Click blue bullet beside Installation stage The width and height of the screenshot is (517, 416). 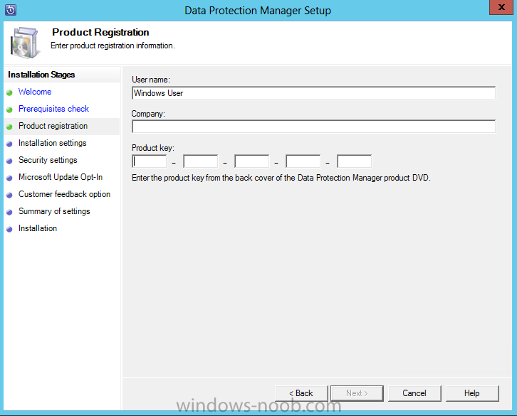click(9, 229)
